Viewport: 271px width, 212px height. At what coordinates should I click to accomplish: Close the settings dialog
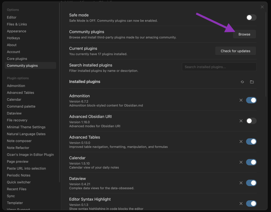click(x=262, y=7)
